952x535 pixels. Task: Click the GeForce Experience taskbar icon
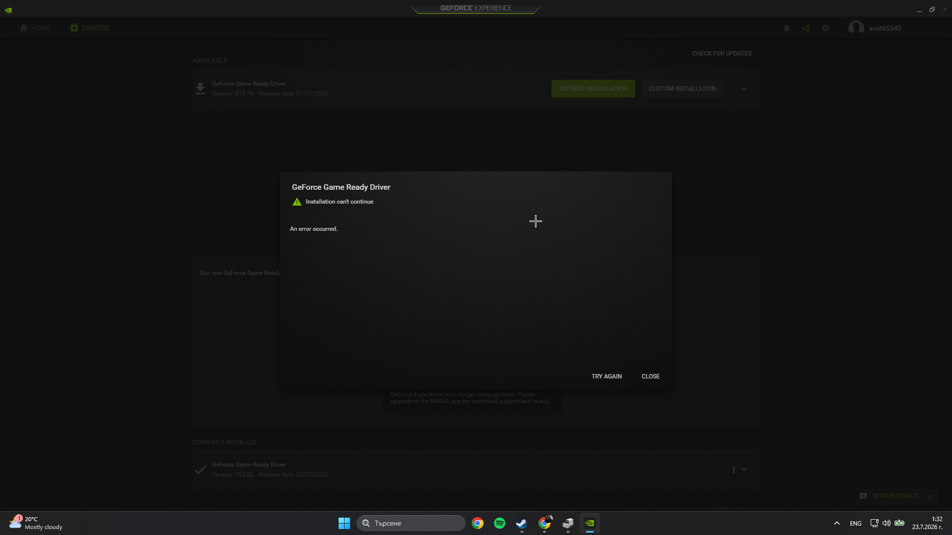590,523
